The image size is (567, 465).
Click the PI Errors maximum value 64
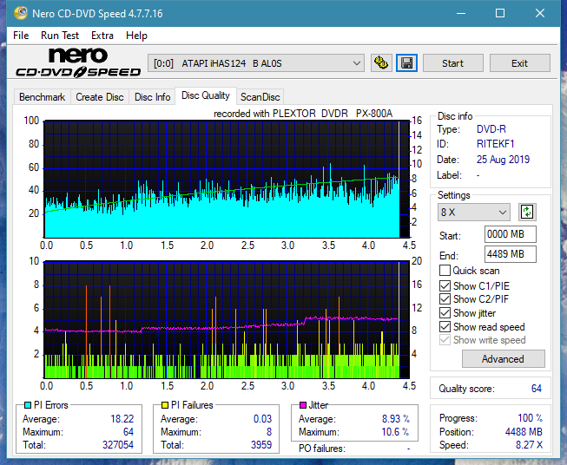(129, 432)
